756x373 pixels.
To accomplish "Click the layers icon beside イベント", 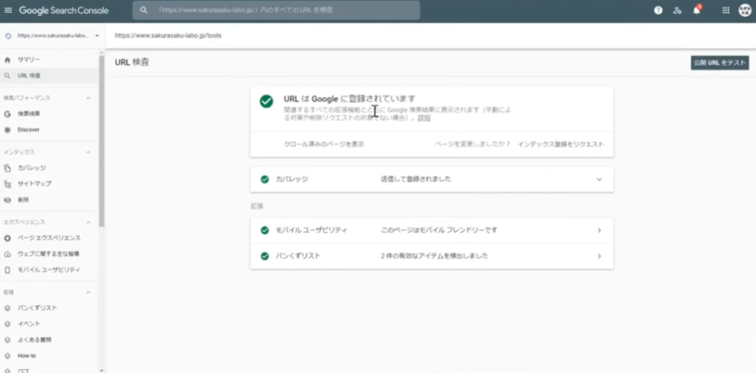I will click(x=7, y=324).
